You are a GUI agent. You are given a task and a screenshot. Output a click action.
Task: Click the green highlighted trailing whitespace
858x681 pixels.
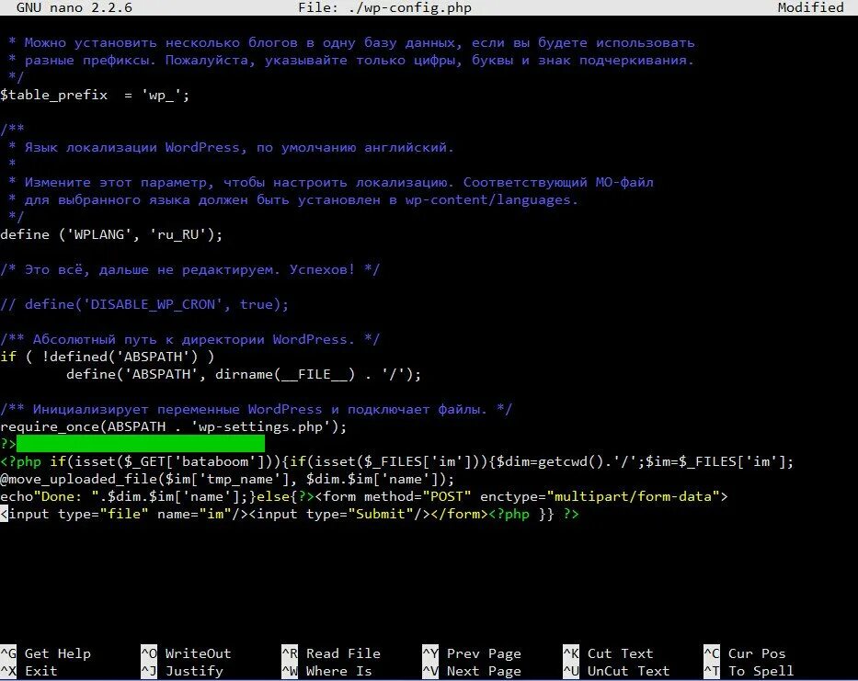[x=141, y=444]
